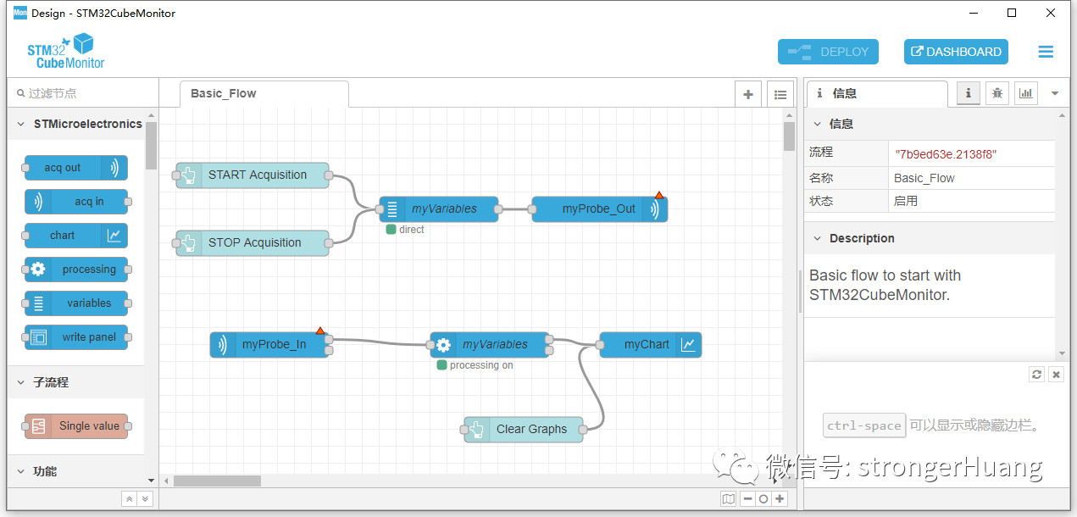Open the dashboard chart sidebar icon
Viewport: 1077px width, 517px height.
pos(1026,93)
